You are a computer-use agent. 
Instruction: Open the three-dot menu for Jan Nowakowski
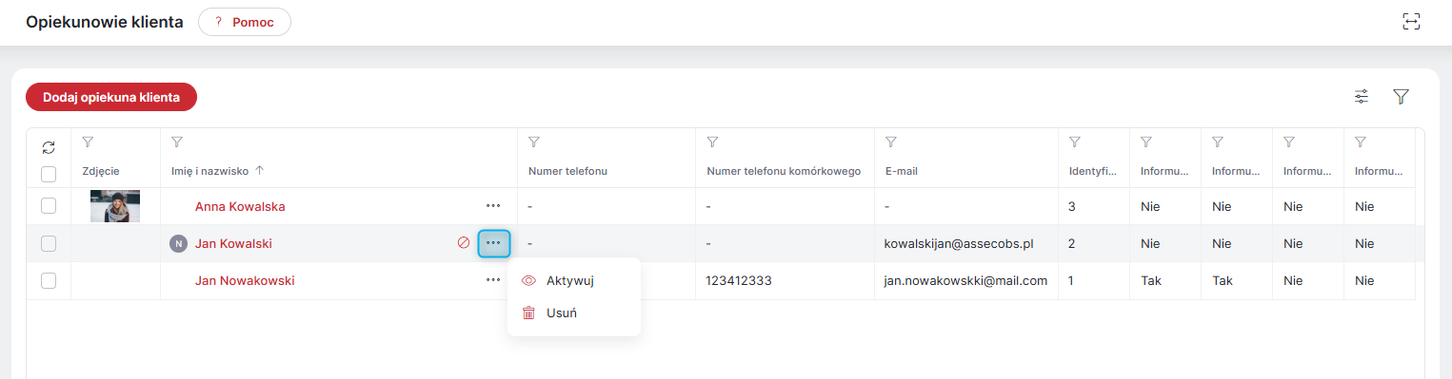(493, 280)
